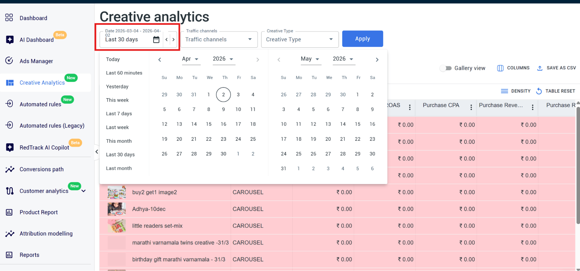Viewport: 580px width, 271px height.
Task: Click the COLUMNS icon
Action: click(x=500, y=68)
